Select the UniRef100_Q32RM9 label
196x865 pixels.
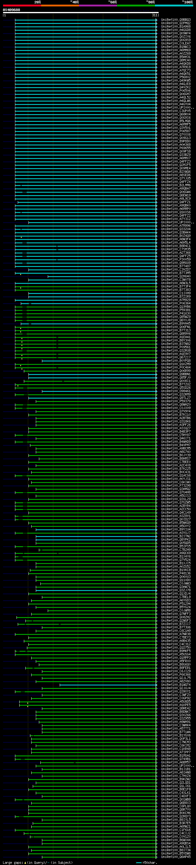(175, 395)
